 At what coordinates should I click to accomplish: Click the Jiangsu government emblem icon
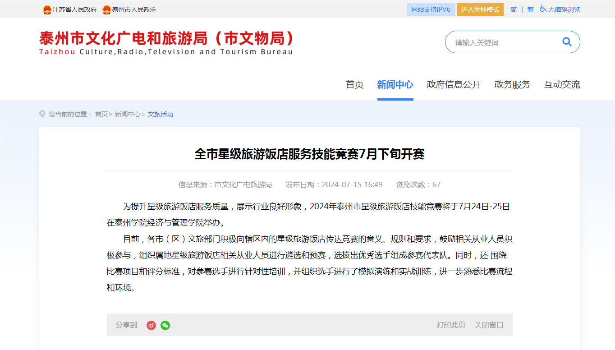click(x=47, y=9)
